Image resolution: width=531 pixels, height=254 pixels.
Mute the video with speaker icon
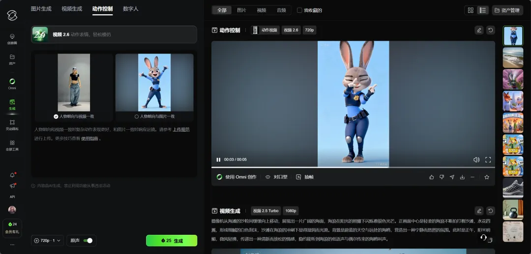pos(476,160)
